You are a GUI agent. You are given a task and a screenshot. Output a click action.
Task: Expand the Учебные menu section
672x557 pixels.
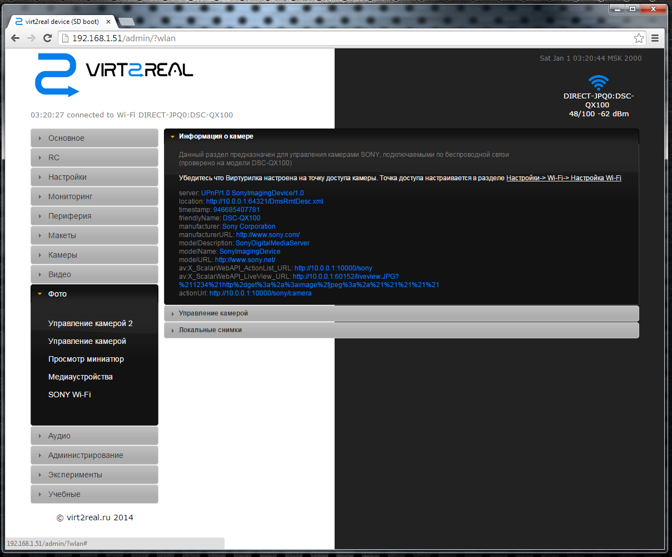coord(94,494)
